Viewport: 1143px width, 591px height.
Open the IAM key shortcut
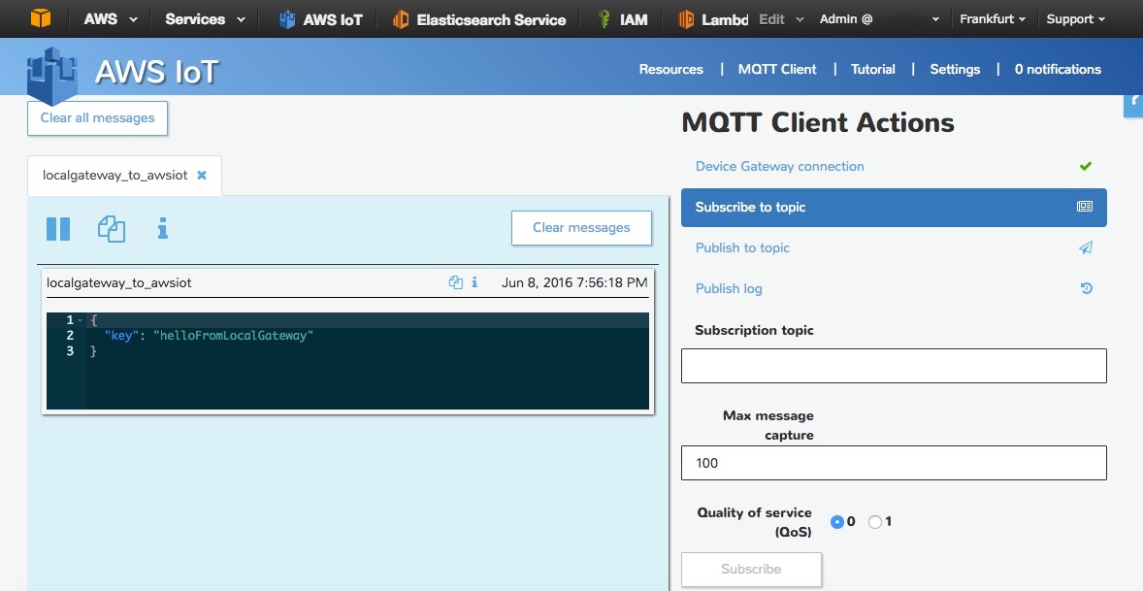(x=622, y=19)
